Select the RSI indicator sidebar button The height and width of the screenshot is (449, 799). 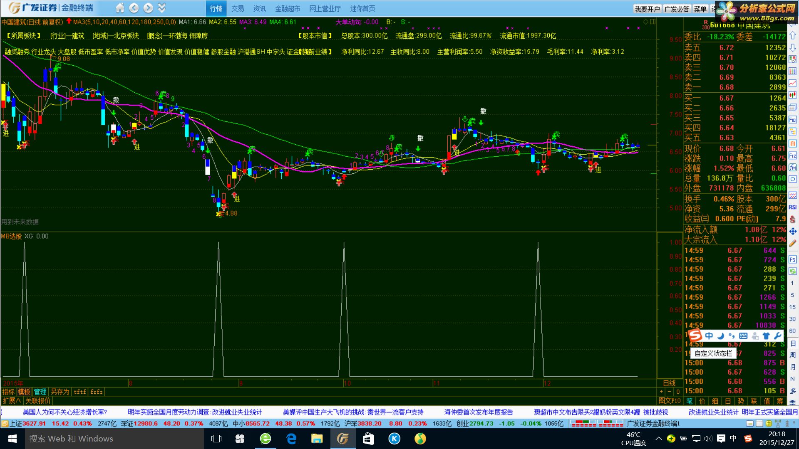coord(793,207)
